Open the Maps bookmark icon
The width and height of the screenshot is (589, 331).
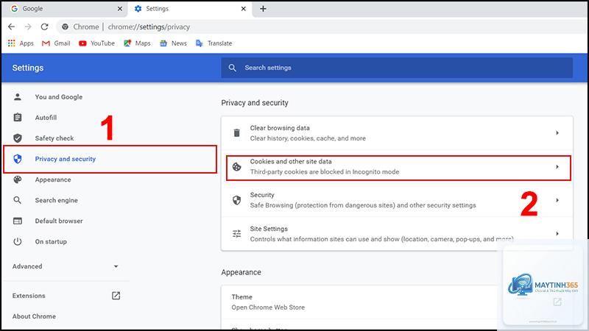(x=127, y=43)
